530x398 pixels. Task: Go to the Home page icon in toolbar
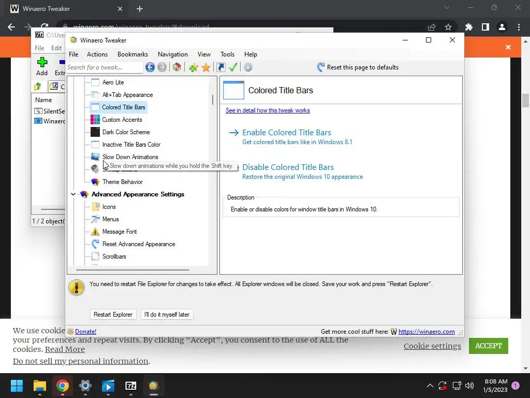click(176, 67)
